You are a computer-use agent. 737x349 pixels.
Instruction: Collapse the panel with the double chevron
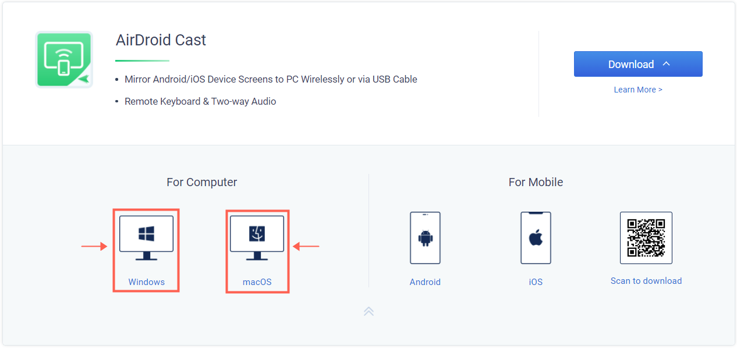368,311
